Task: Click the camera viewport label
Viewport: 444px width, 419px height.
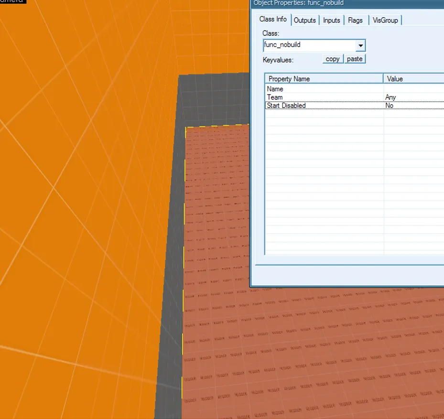Action: [13, 1]
